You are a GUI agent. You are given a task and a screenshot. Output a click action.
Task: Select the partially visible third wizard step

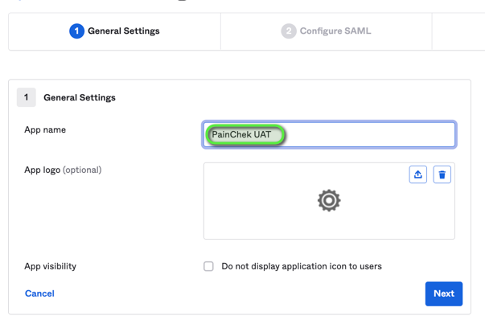tap(458, 31)
